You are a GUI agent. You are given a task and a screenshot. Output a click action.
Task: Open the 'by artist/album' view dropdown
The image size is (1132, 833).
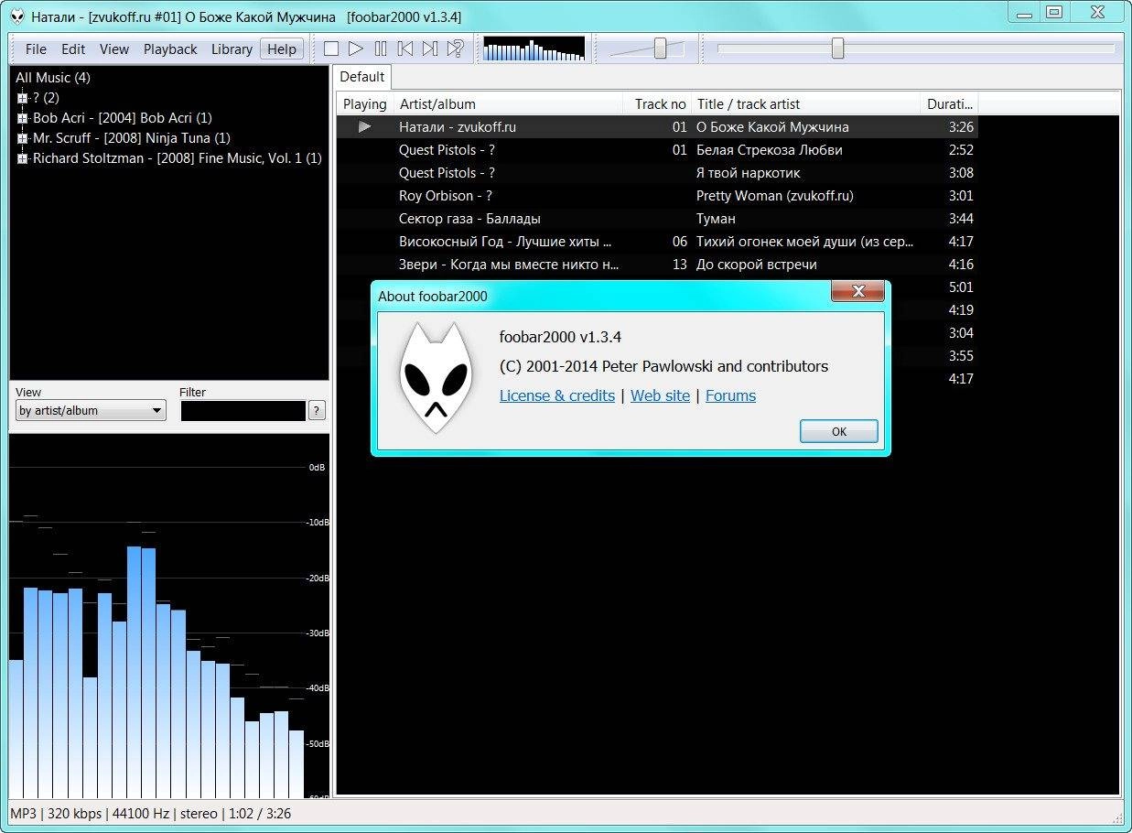(x=91, y=410)
